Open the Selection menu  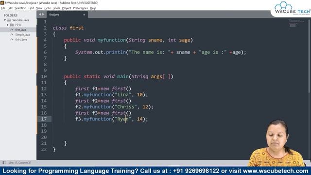coord(20,8)
